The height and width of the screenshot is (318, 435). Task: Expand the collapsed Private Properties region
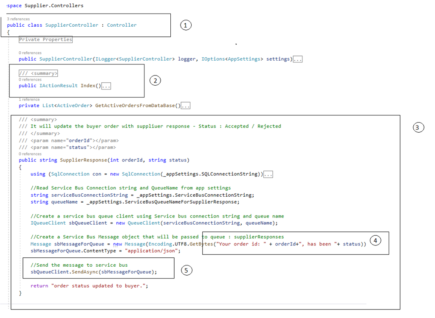click(45, 39)
